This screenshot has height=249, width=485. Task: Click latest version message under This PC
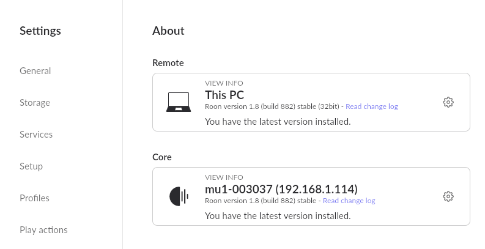click(278, 122)
